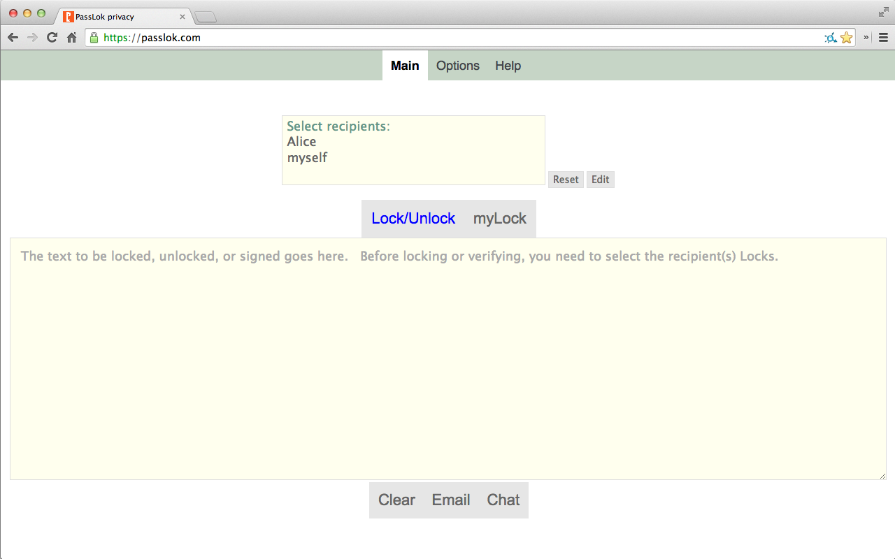Click the Edit button

(601, 180)
